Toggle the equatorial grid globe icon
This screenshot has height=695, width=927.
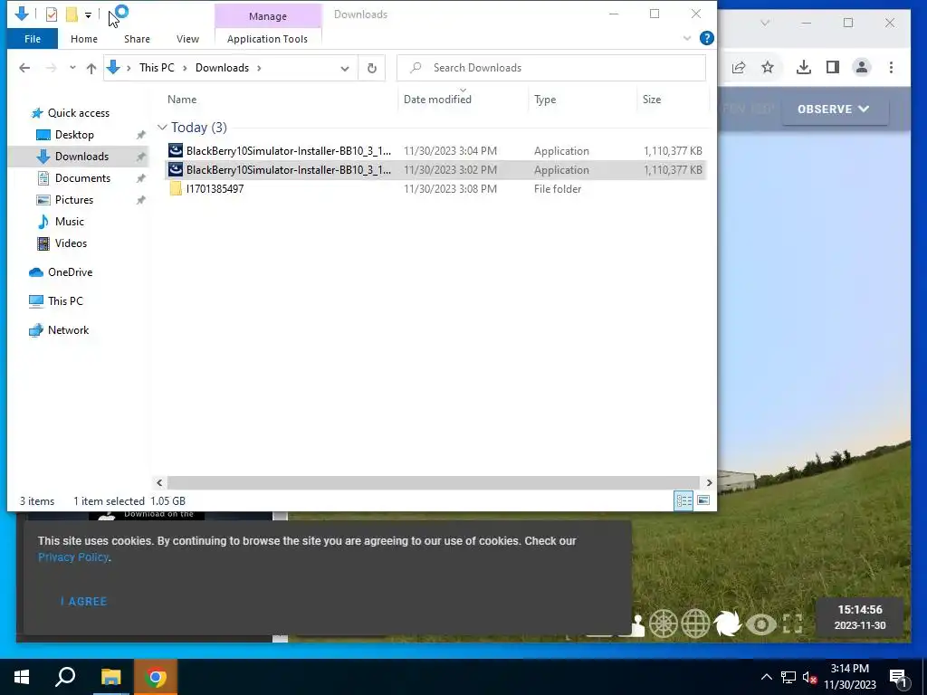(695, 624)
